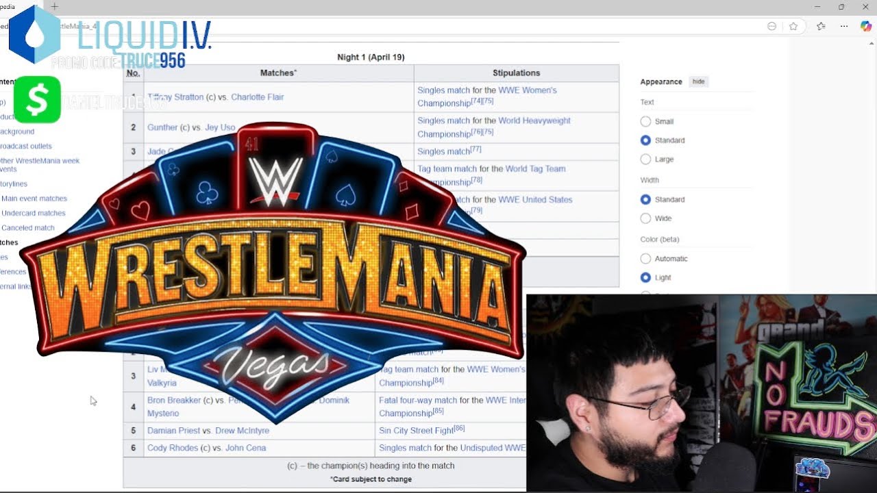Open the Damian Priest article link
This screenshot has height=493, width=877.
[x=174, y=431]
